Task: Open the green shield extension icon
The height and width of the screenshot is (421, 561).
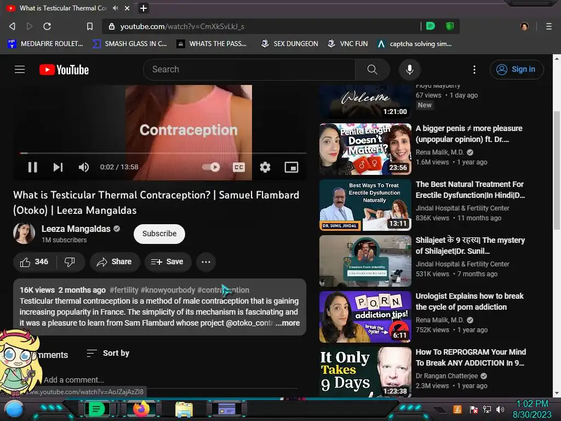Action: 450,26
